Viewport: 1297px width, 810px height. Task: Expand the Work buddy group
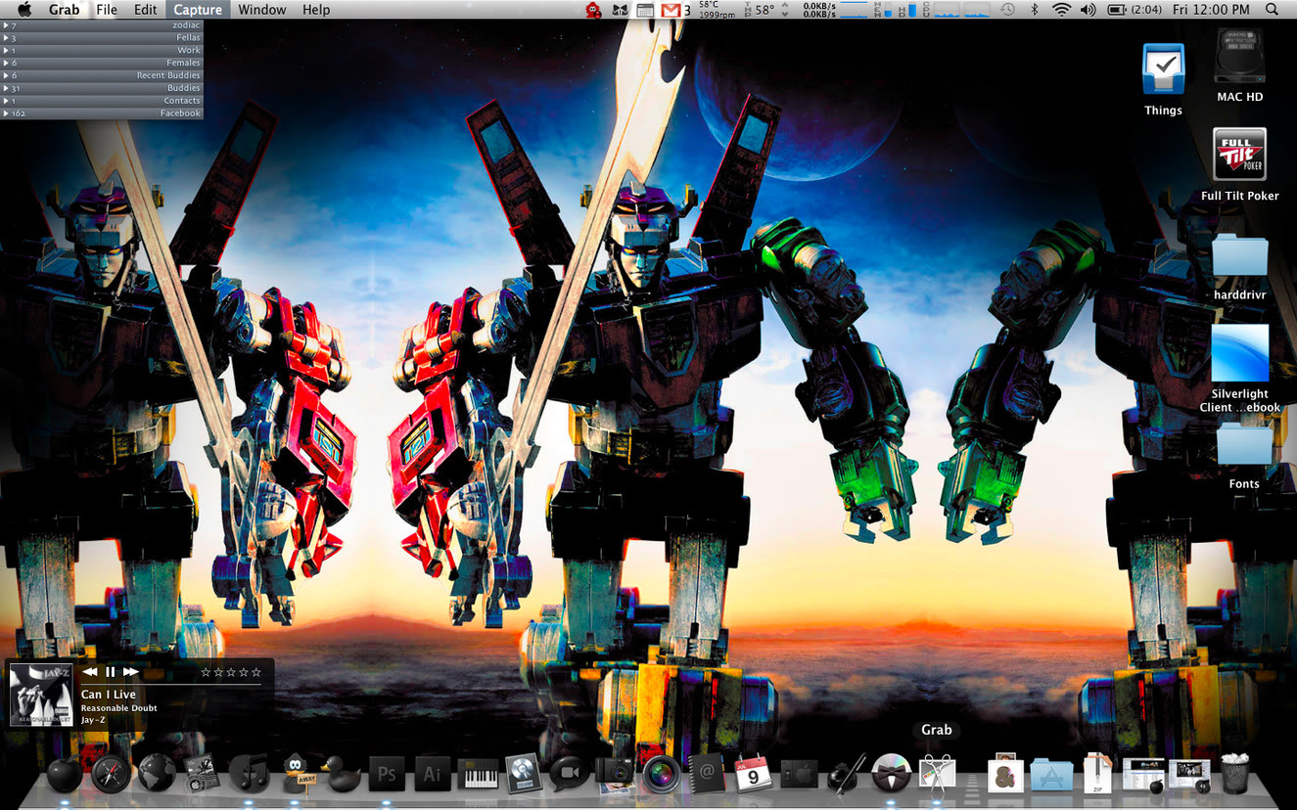pos(101,51)
